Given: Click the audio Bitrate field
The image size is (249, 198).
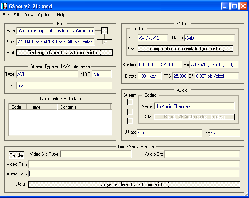Looking at the screenshot, I should [169, 133].
